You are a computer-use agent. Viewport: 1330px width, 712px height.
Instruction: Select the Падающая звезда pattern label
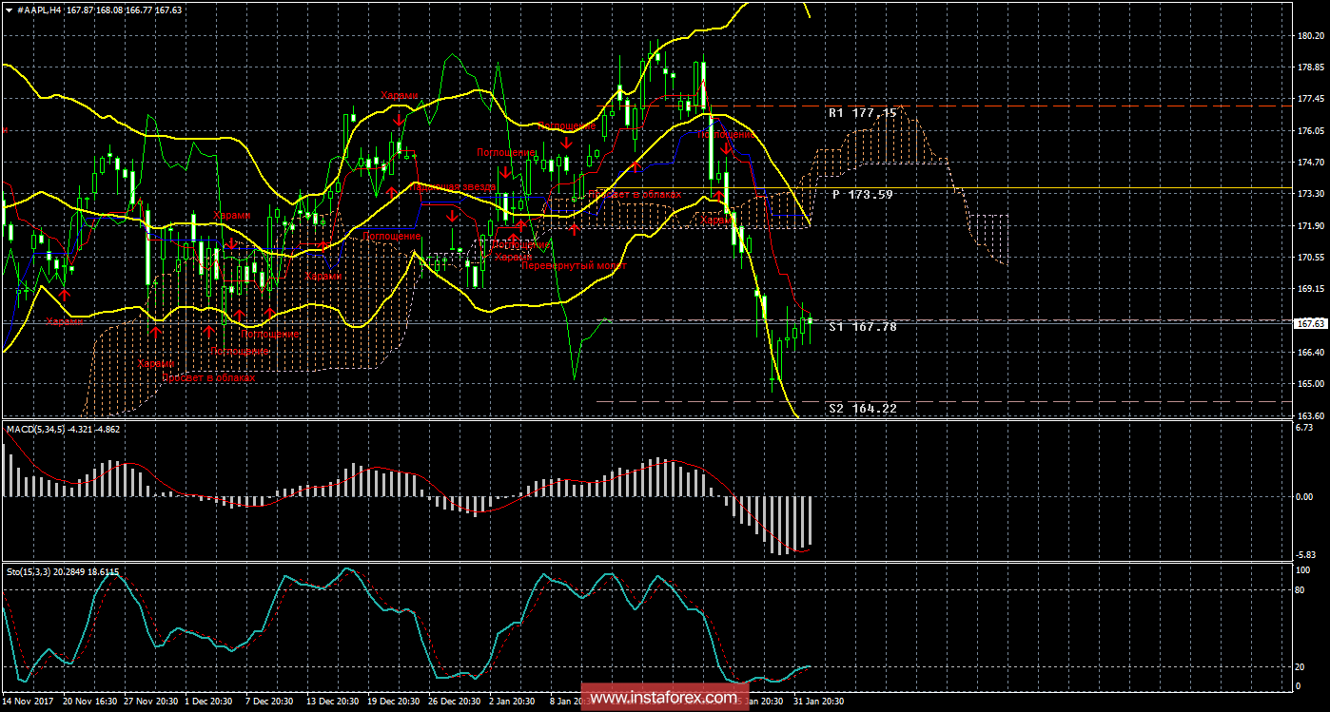pos(453,186)
